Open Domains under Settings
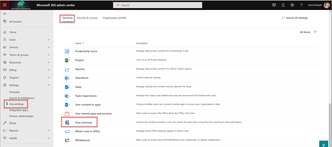 pos(14,92)
